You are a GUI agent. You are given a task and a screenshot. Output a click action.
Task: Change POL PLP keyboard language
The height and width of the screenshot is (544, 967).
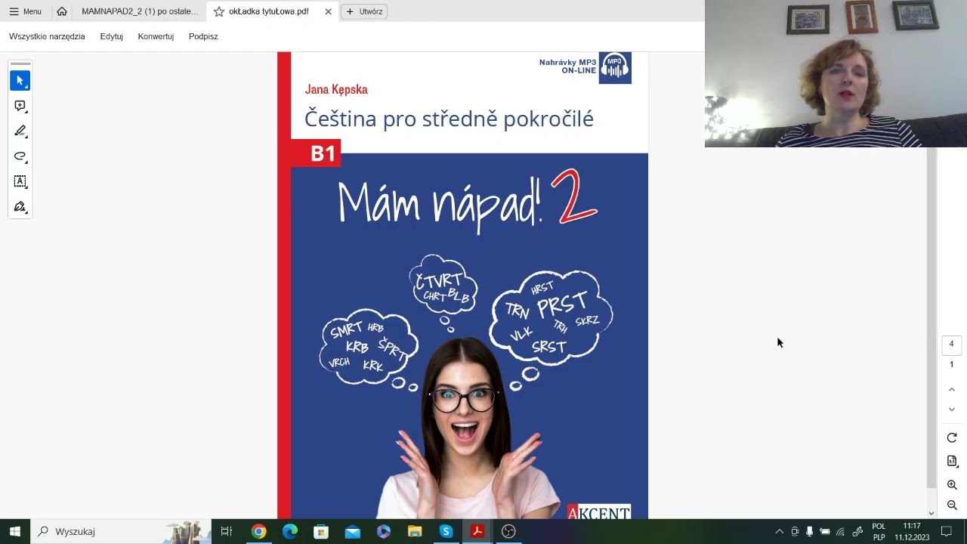pyautogui.click(x=879, y=531)
